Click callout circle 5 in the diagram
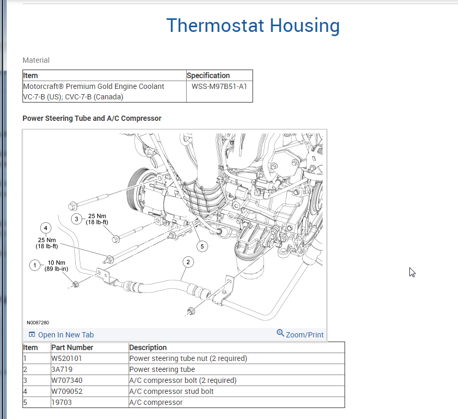Screen dimensions: 458x419 [202, 246]
